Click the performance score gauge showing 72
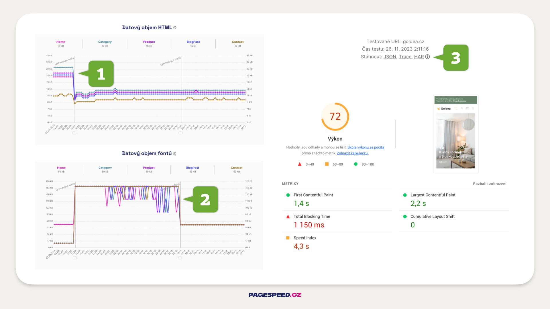Viewport: 550px width, 309px height. click(x=335, y=116)
